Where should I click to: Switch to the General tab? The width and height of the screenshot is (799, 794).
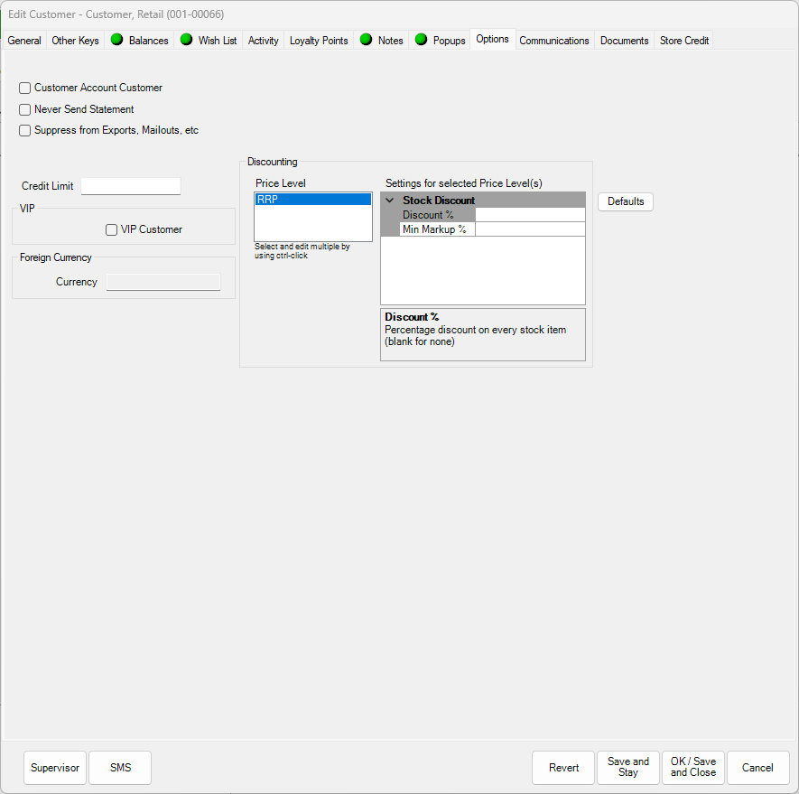click(x=23, y=40)
